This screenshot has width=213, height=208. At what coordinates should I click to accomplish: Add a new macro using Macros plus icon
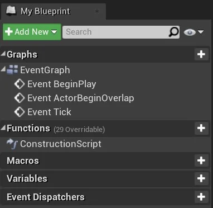coord(201,160)
